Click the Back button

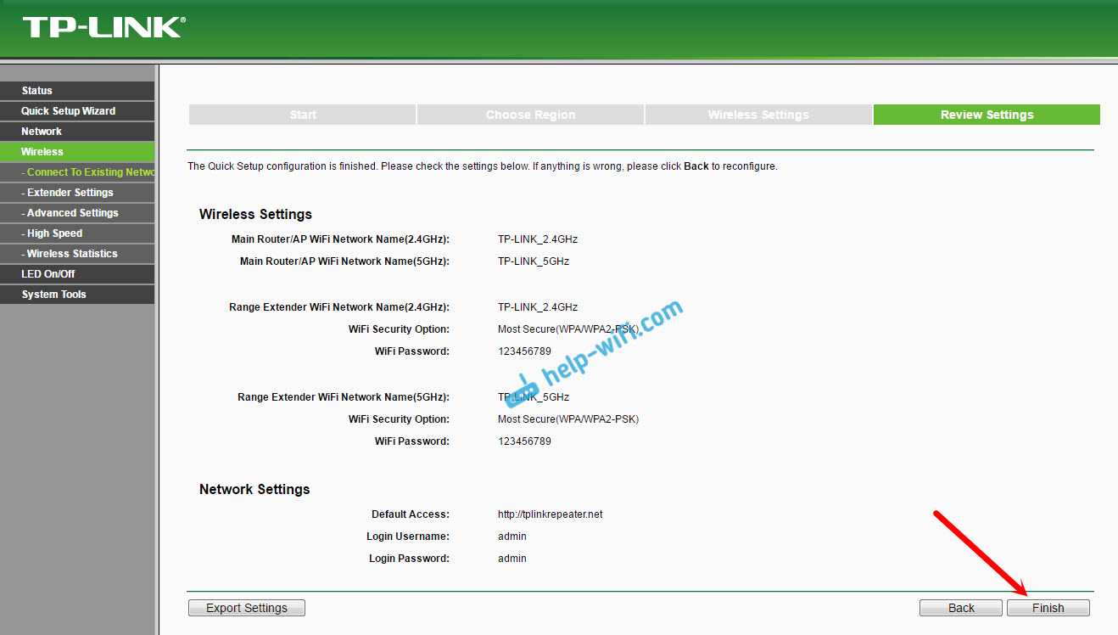961,608
